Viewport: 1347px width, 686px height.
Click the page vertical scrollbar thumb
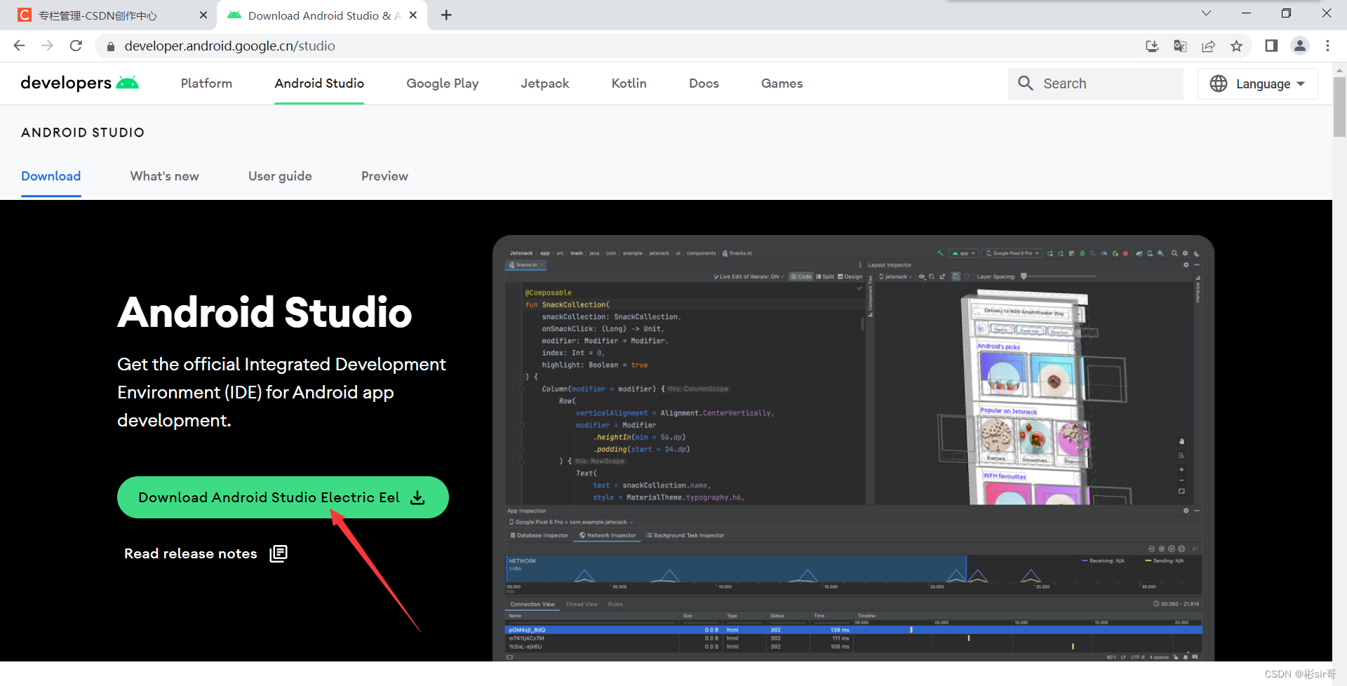click(1339, 107)
